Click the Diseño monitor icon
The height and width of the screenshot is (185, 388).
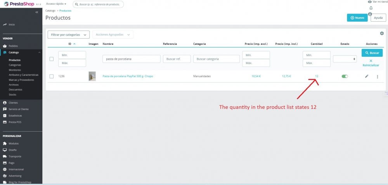pyautogui.click(x=5, y=150)
